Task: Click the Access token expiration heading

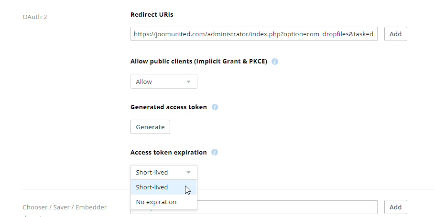Action: click(168, 153)
